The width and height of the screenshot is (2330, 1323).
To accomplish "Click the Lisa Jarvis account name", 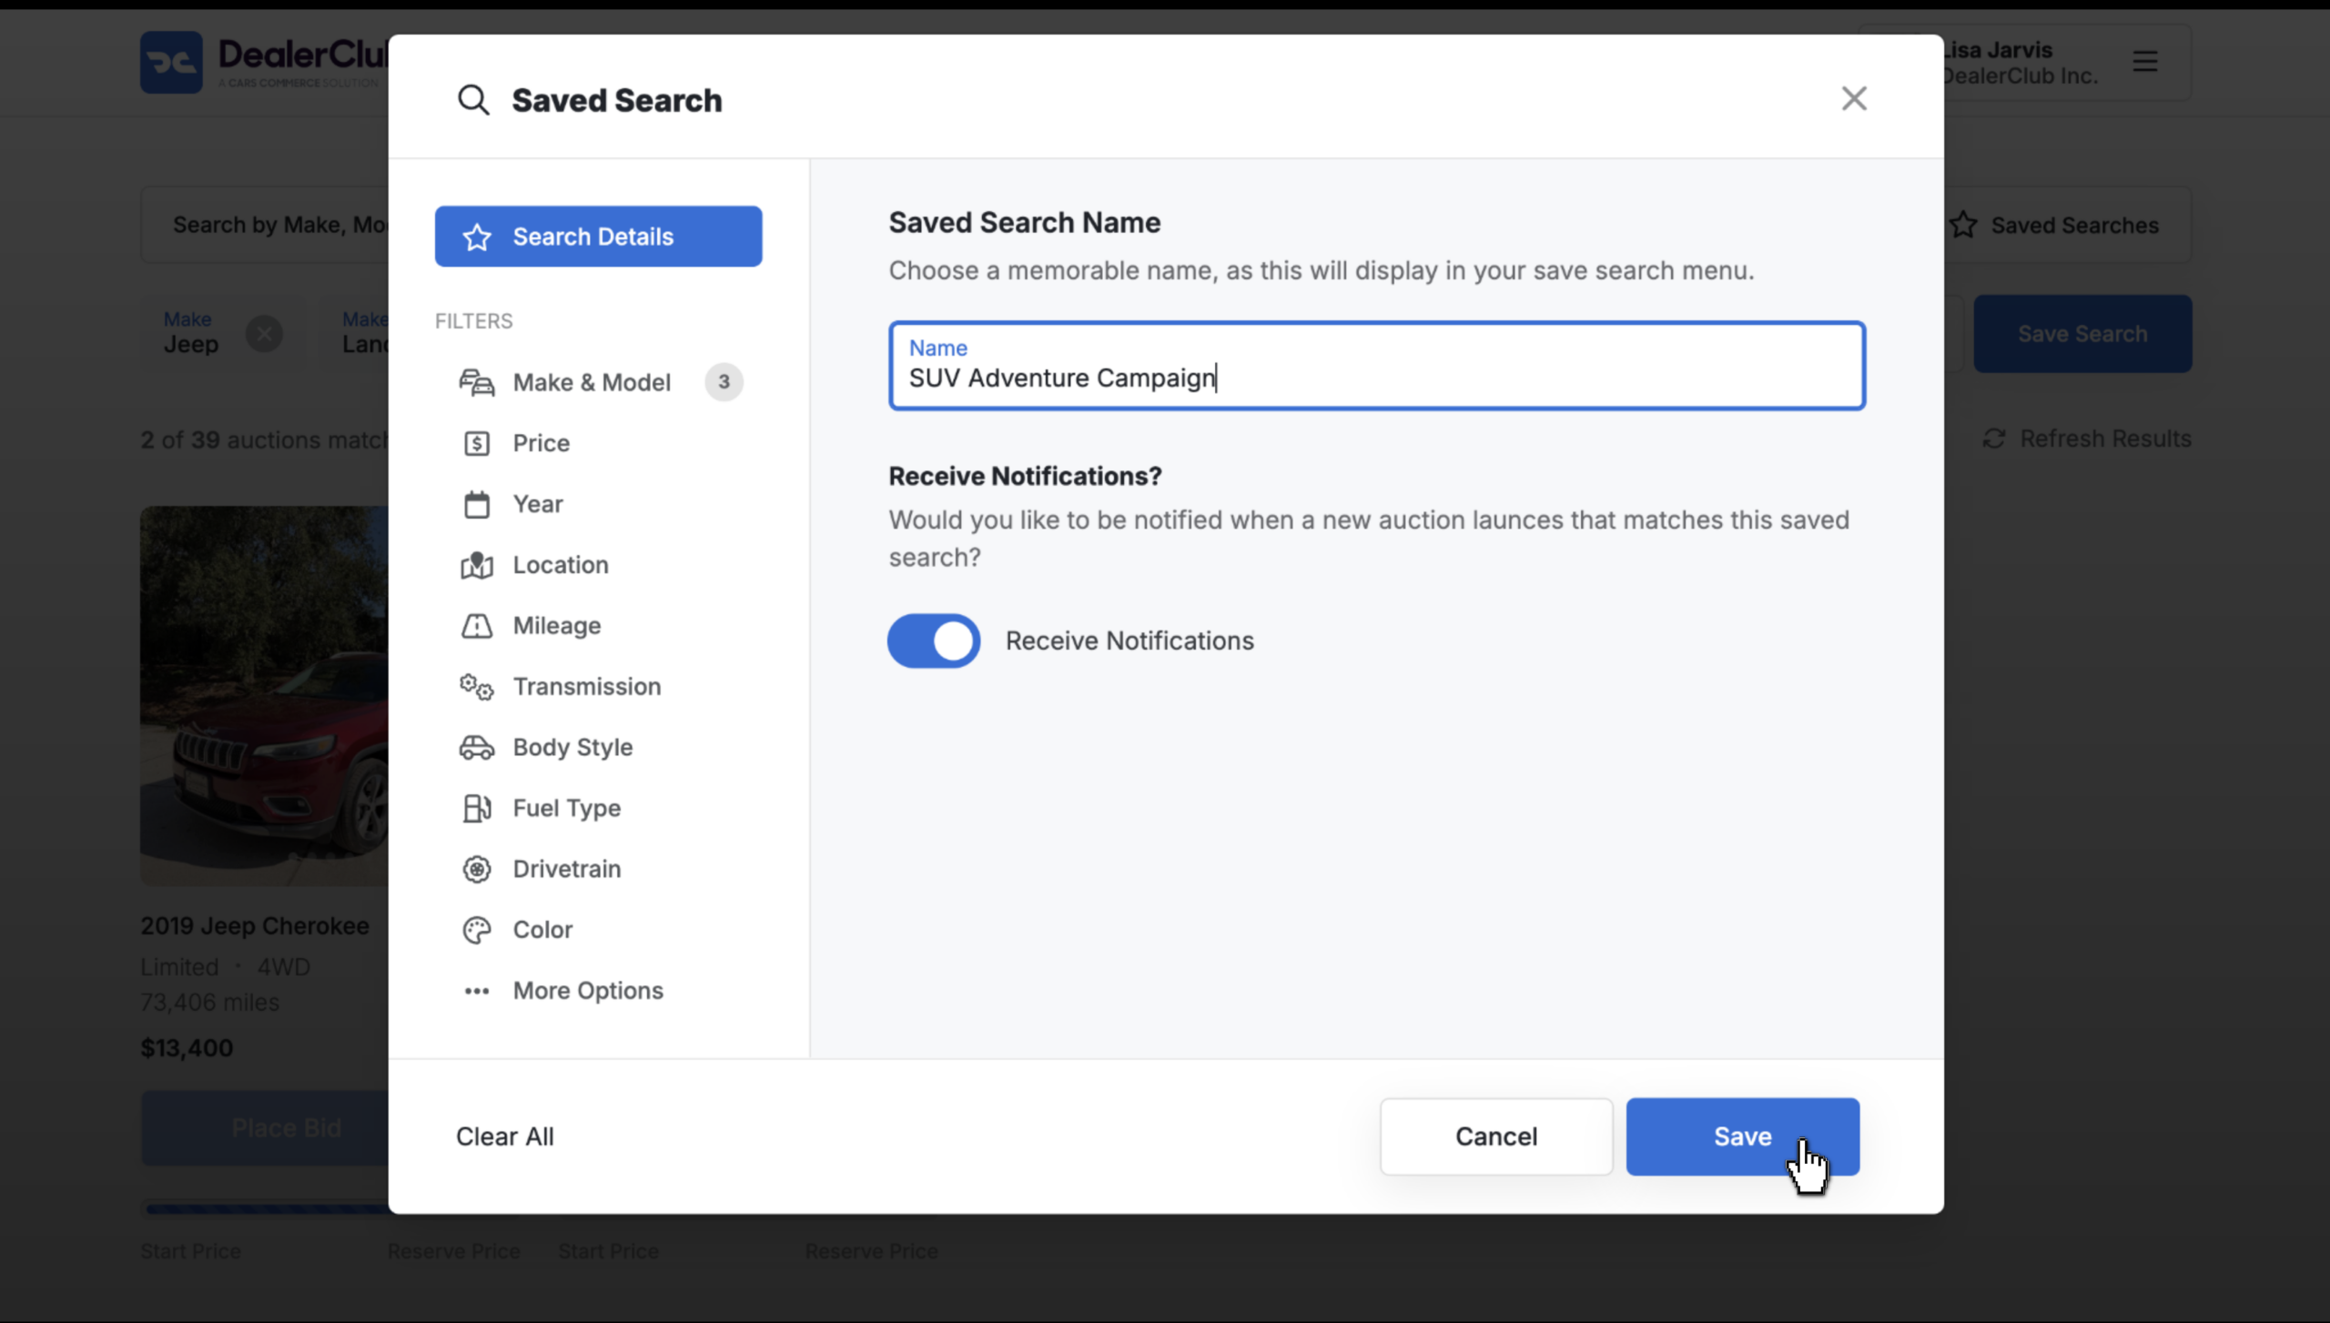I will [x=1997, y=50].
